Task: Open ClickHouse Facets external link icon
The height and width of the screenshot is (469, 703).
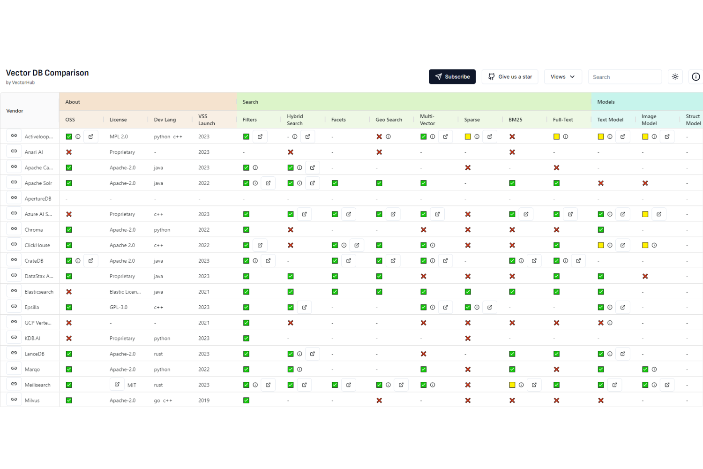Action: pos(357,245)
